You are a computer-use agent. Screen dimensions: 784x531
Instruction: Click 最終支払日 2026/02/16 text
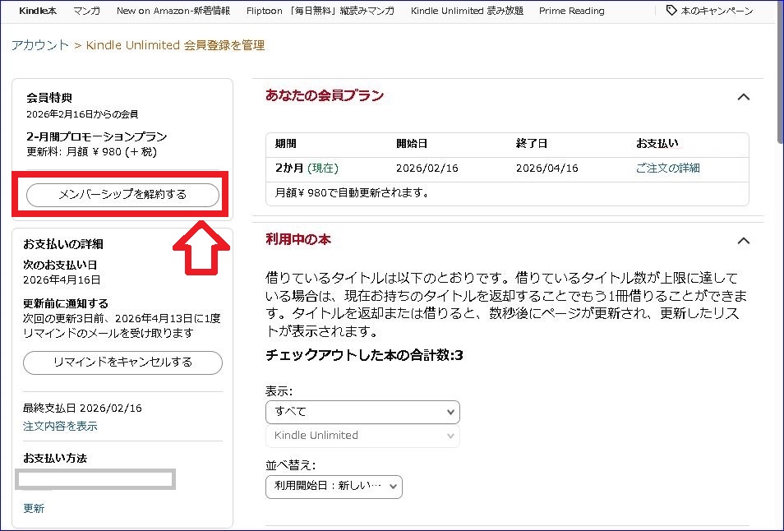coord(82,408)
